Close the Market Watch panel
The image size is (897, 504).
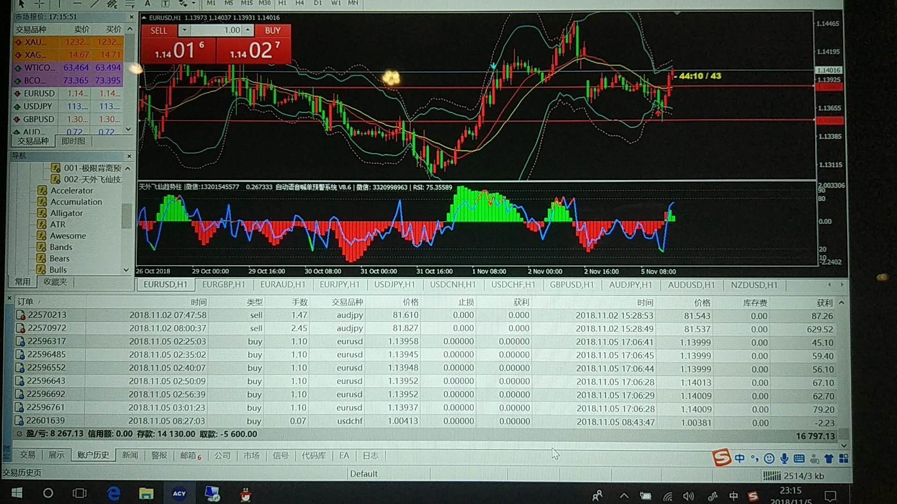[x=131, y=17]
